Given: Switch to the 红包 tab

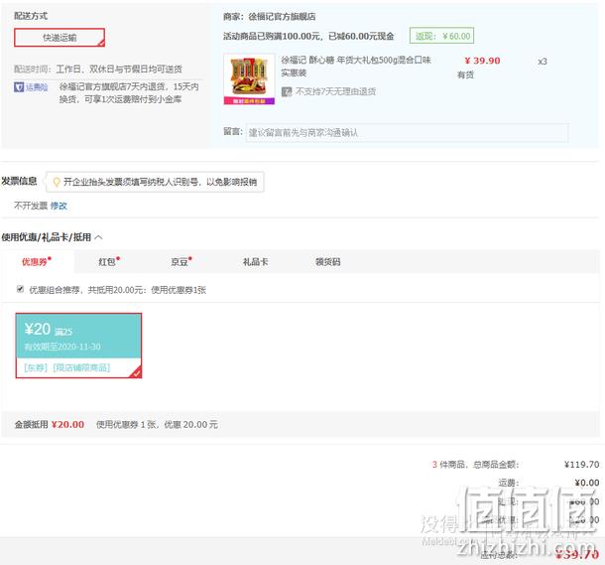Looking at the screenshot, I should 109,262.
